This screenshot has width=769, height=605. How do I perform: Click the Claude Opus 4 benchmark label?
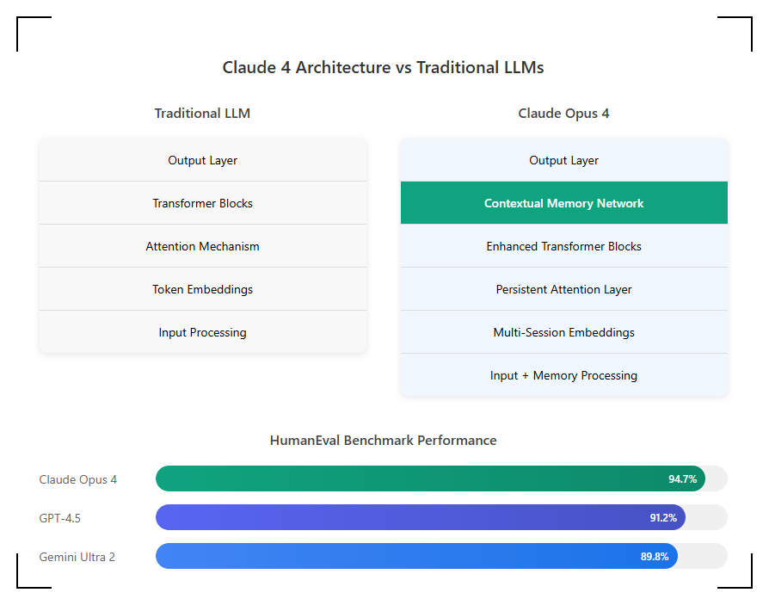tap(78, 479)
